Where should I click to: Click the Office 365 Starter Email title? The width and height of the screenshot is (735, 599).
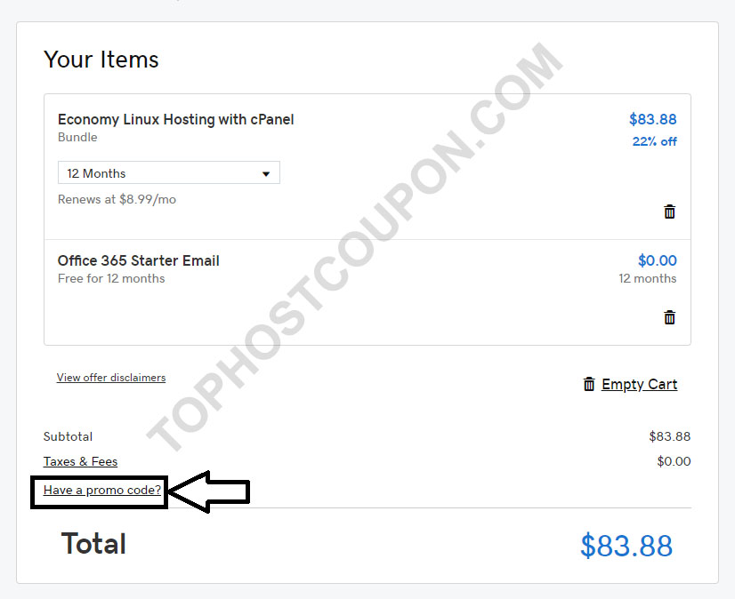(138, 260)
